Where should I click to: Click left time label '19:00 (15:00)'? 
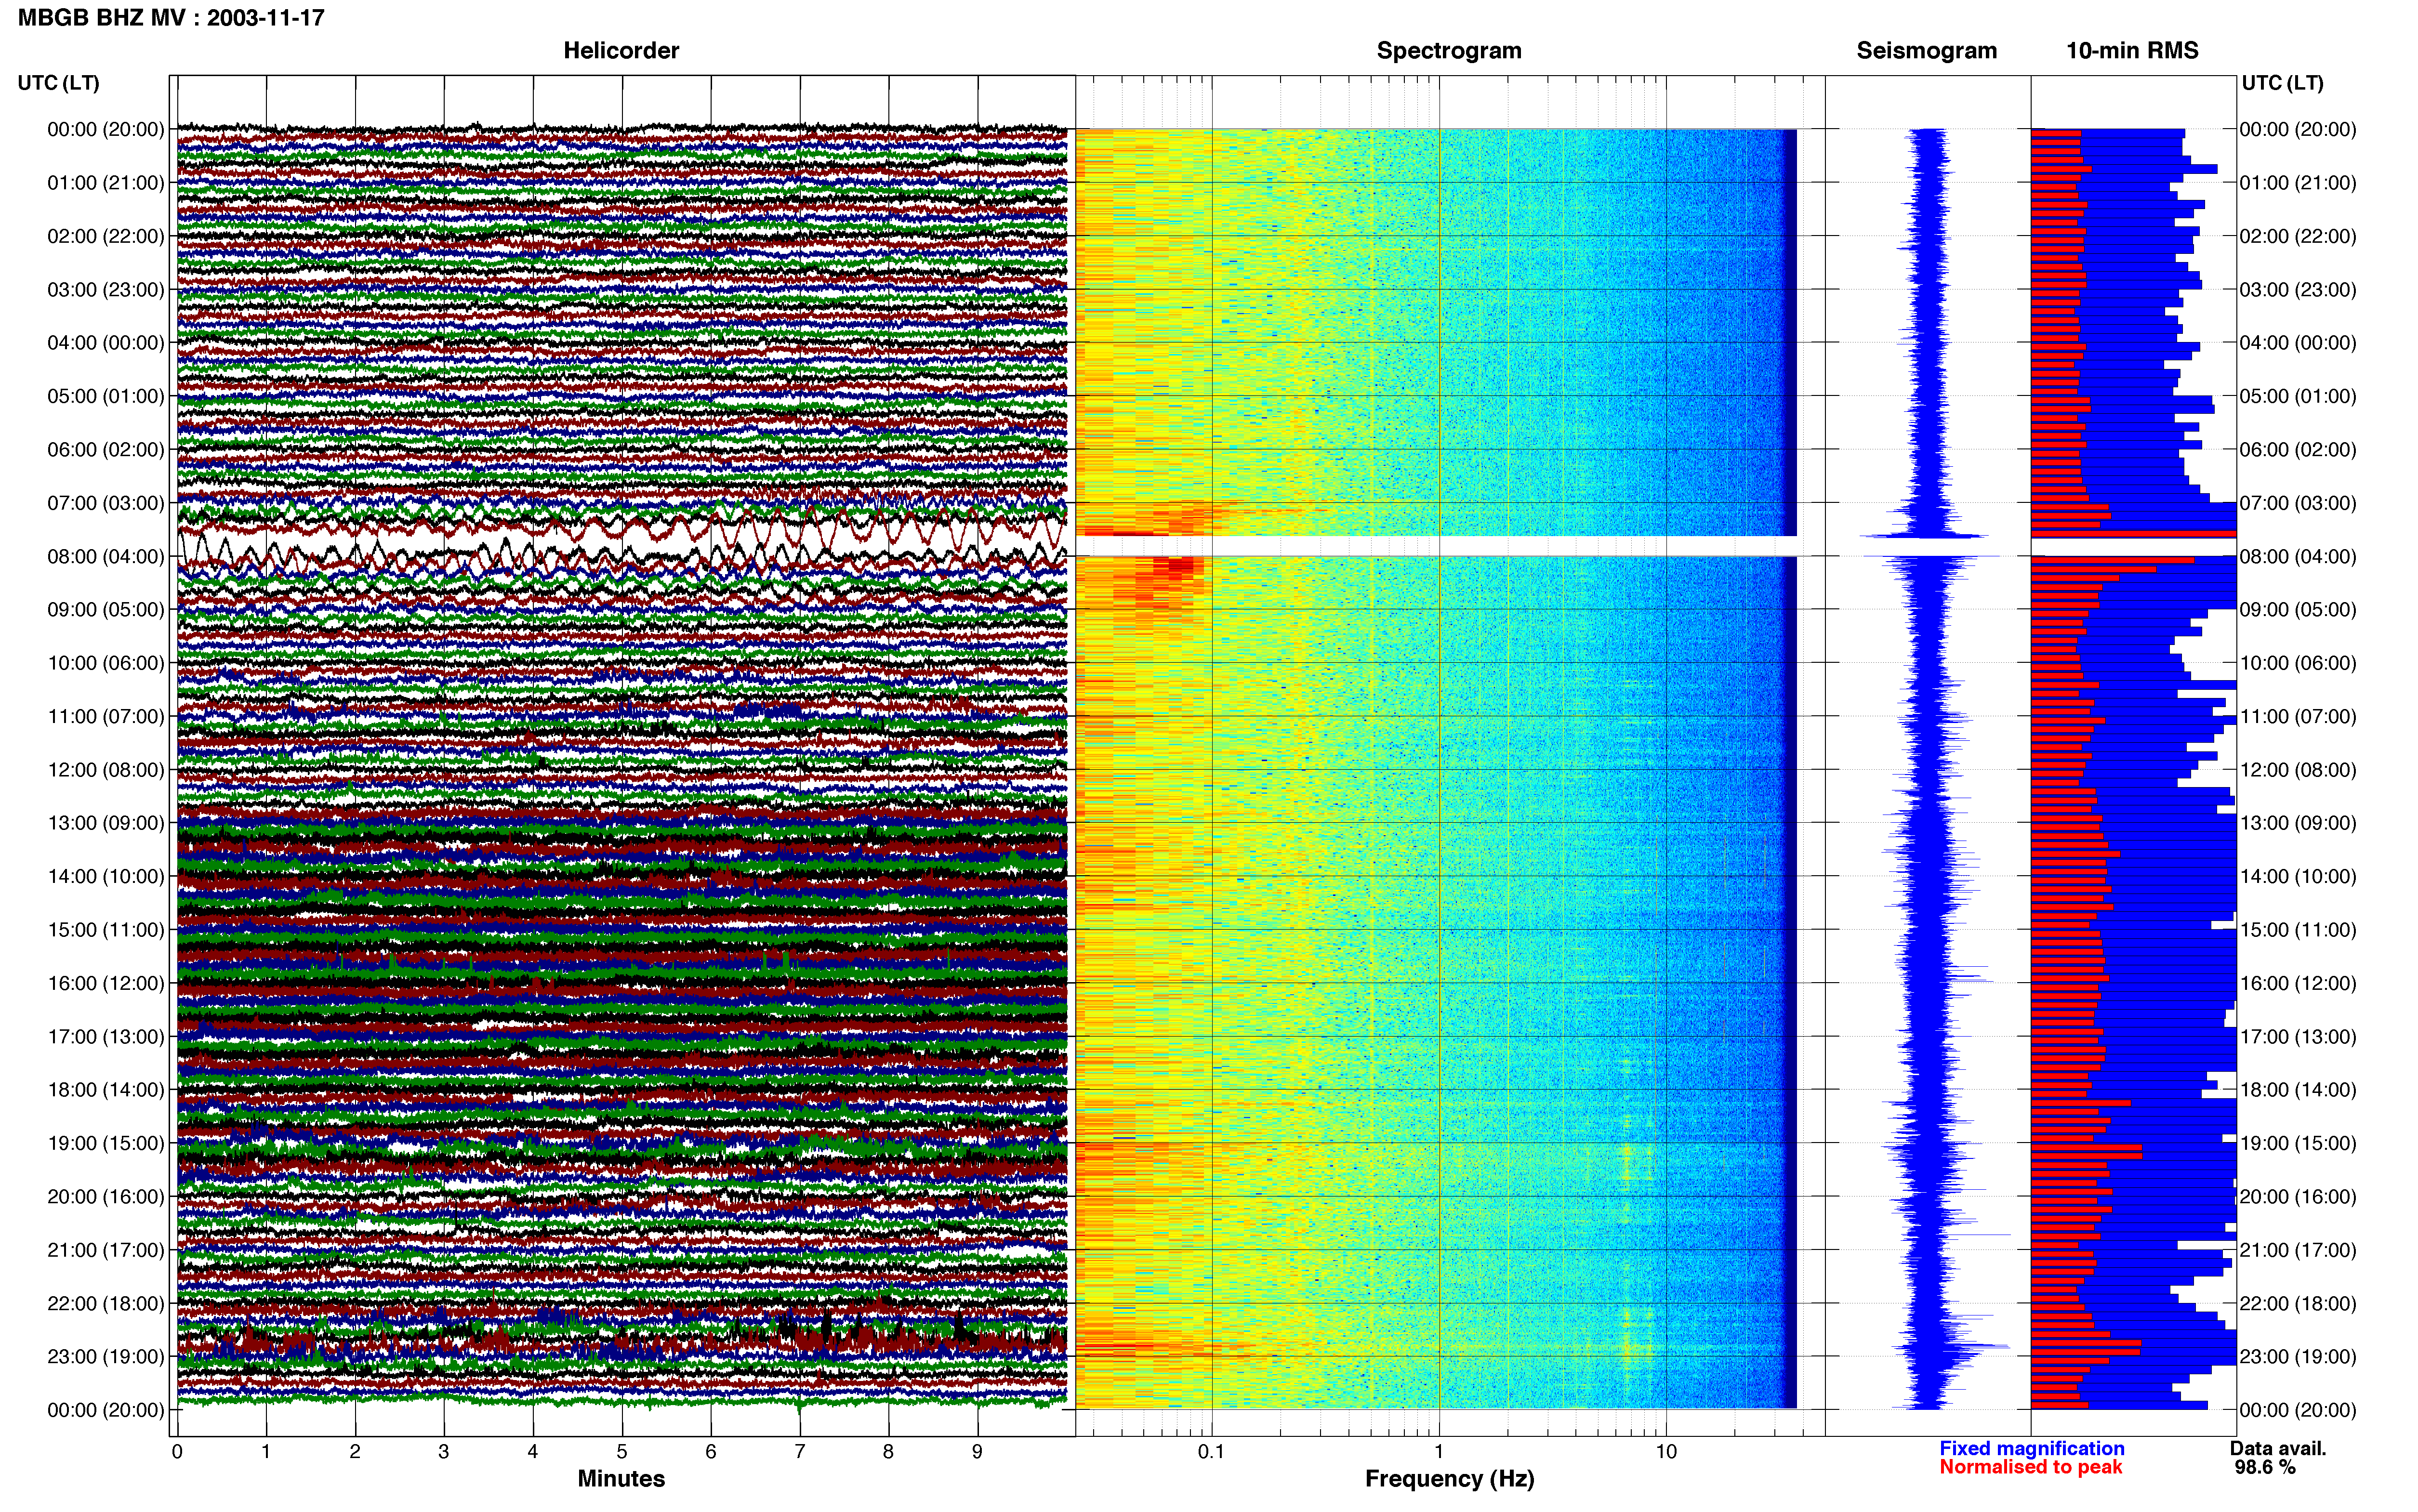106,1142
